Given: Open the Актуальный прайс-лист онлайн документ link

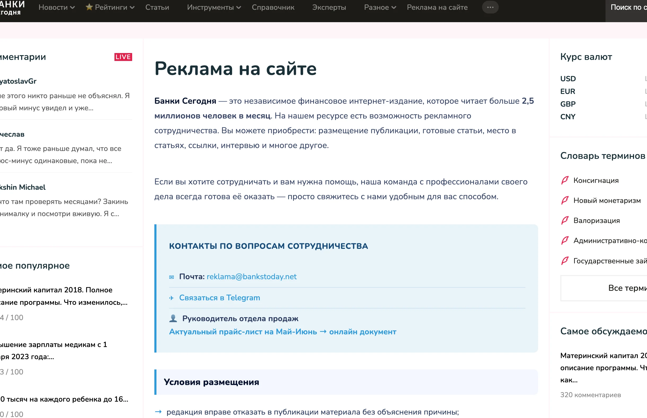Looking at the screenshot, I should pos(283,332).
